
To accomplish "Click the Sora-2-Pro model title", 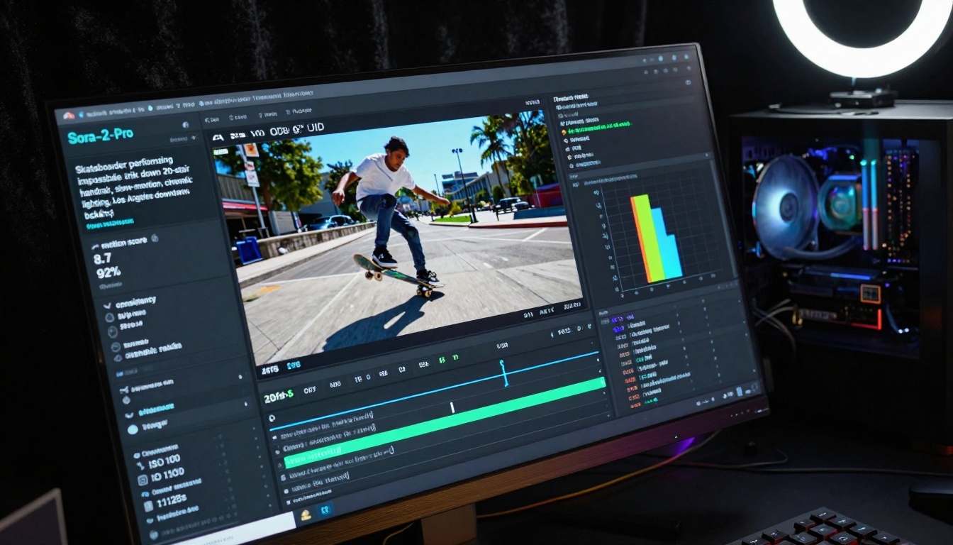I will pyautogui.click(x=100, y=136).
